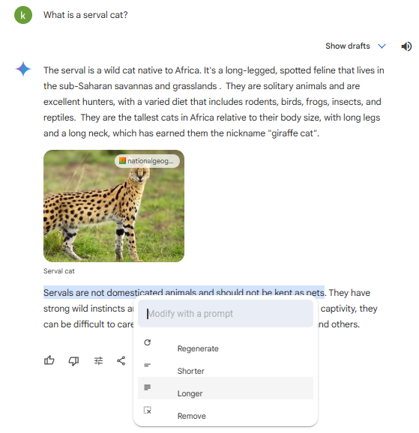Click the Modify with a prompt field

click(226, 313)
